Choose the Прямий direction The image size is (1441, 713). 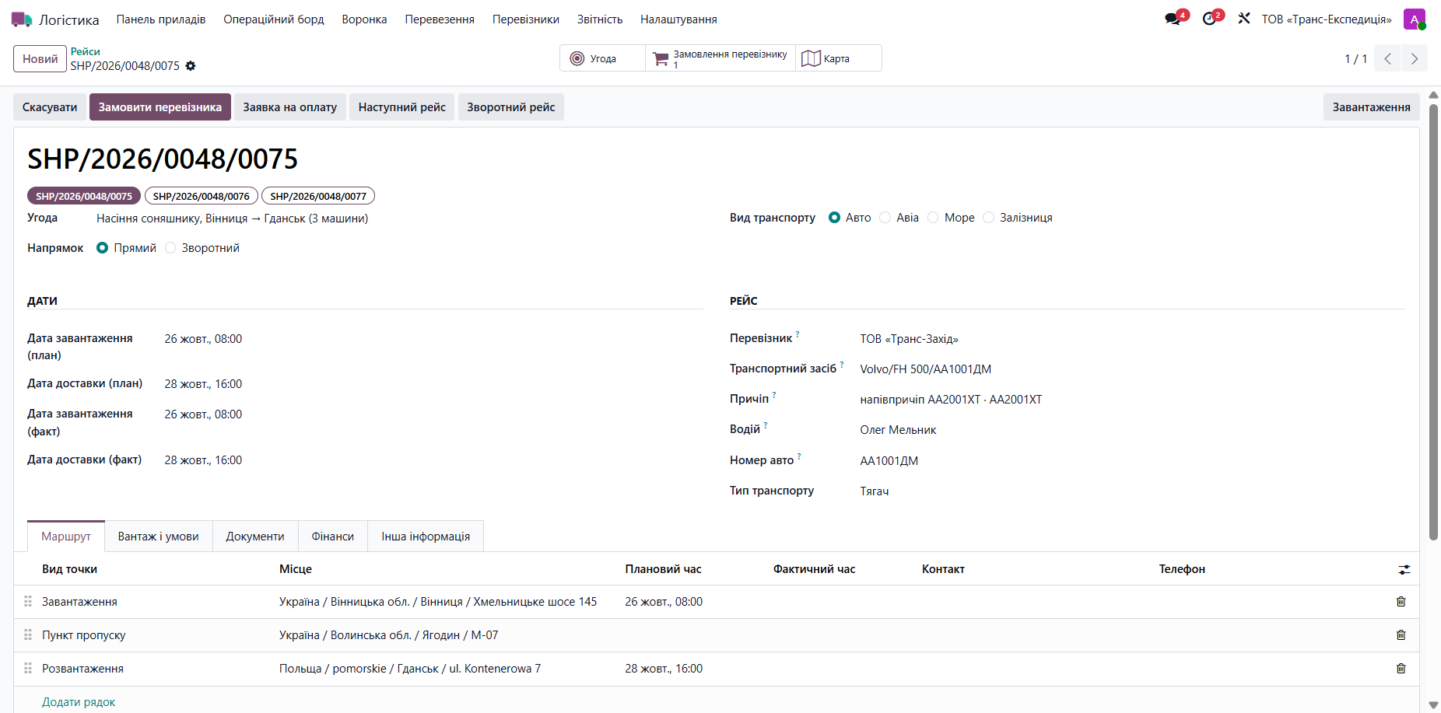(x=102, y=248)
